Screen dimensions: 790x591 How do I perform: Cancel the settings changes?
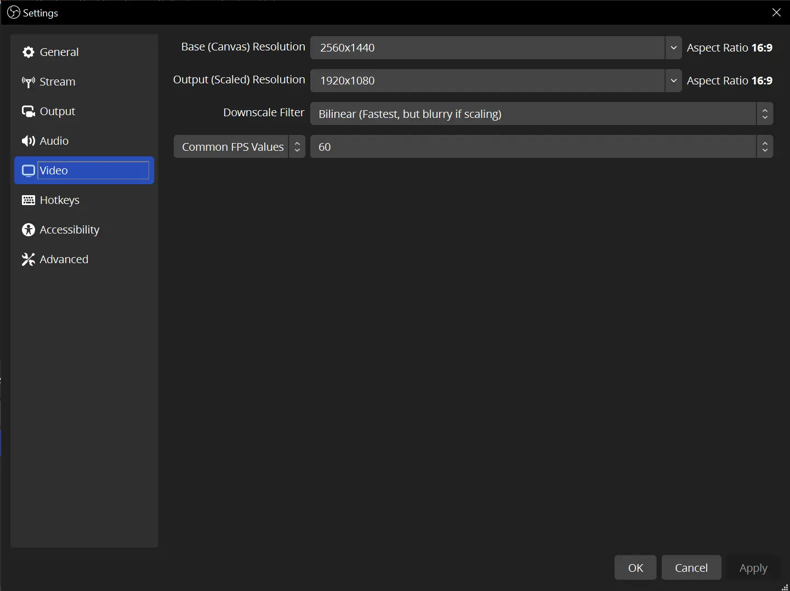[691, 567]
